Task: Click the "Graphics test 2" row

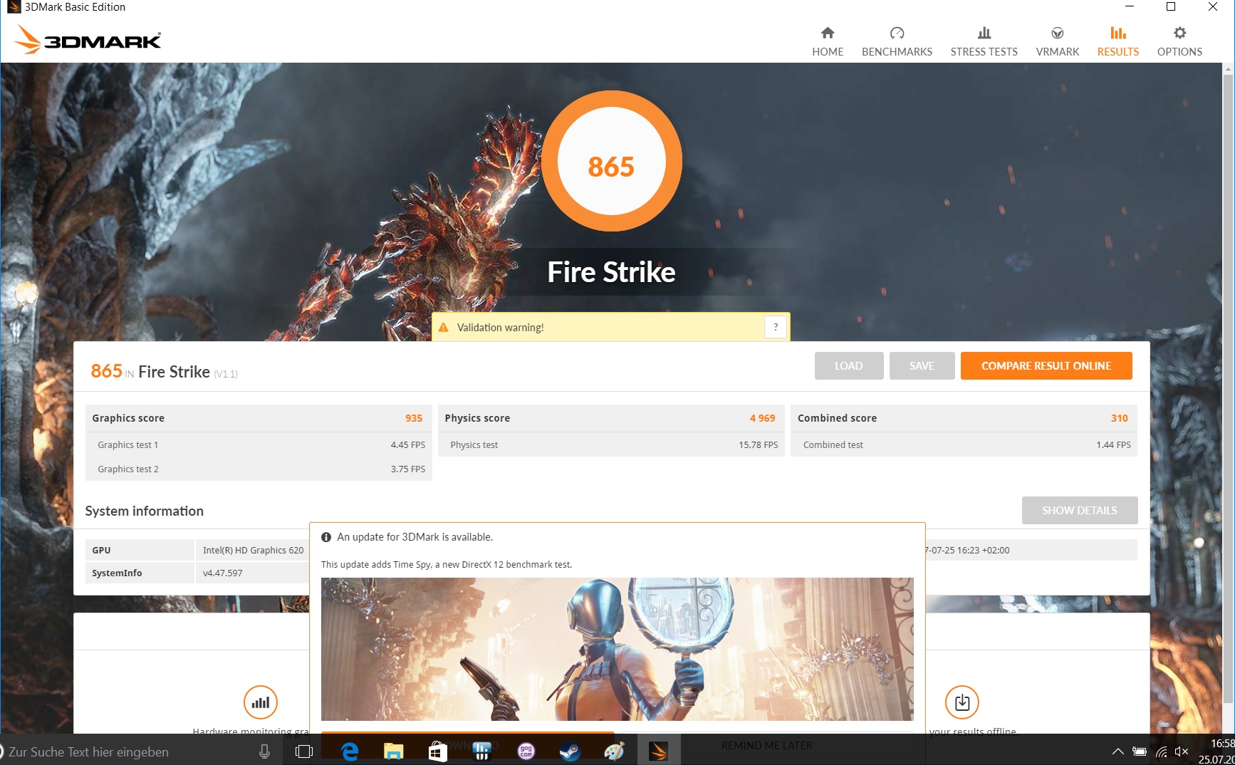Action: click(x=259, y=469)
